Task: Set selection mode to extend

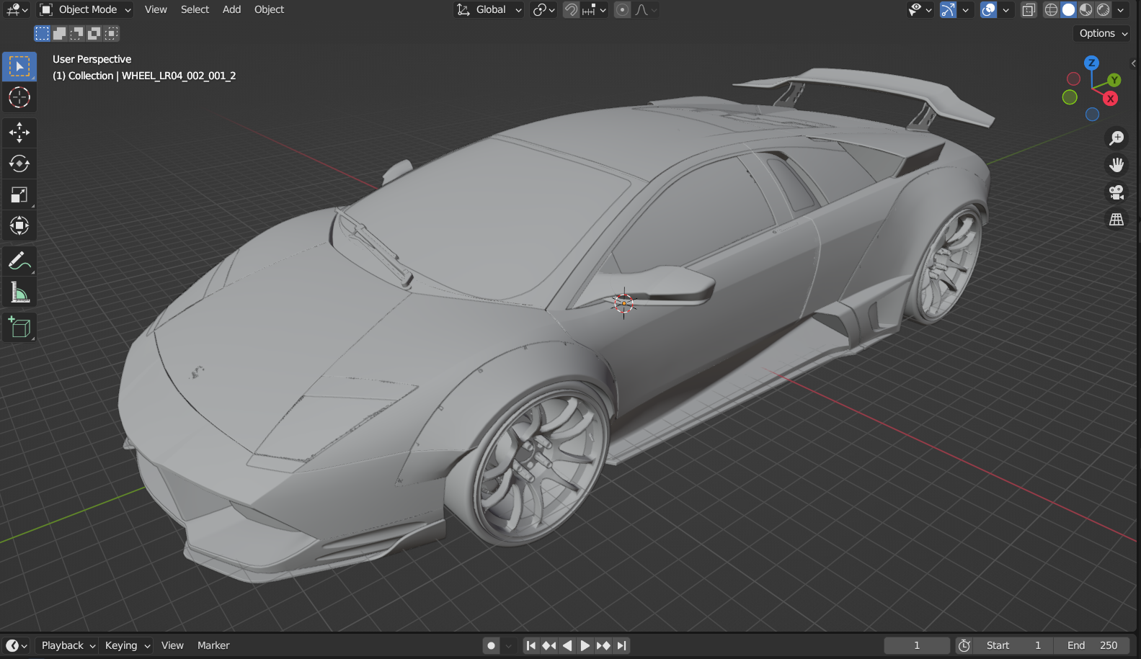Action: click(x=60, y=33)
